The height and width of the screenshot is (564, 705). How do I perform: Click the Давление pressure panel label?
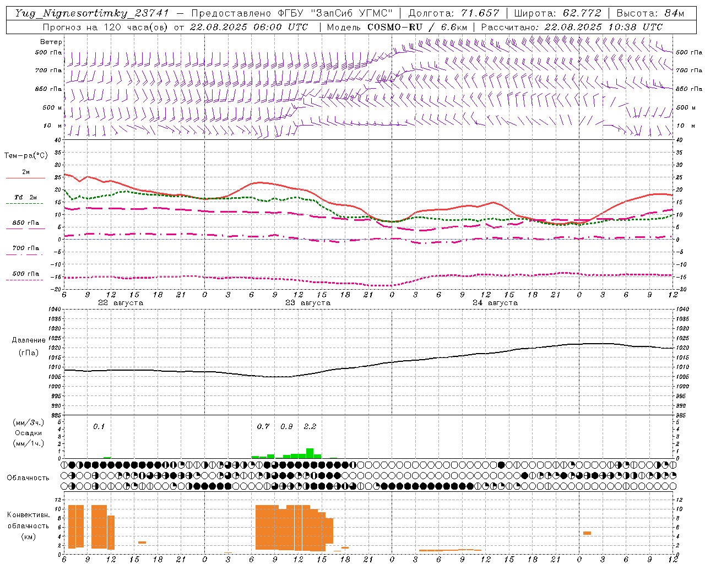(29, 340)
